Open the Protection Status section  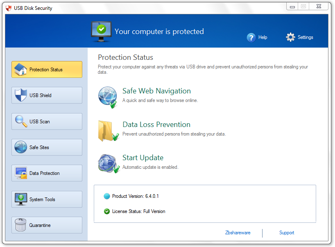pos(47,70)
